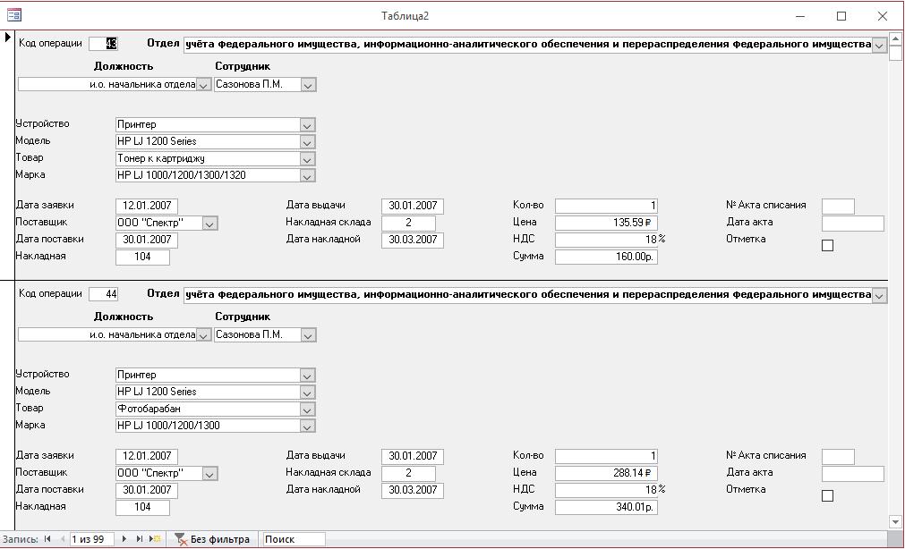Expand 'Сотрудник' dropdown in record 44
The width and height of the screenshot is (905, 549).
(x=308, y=335)
